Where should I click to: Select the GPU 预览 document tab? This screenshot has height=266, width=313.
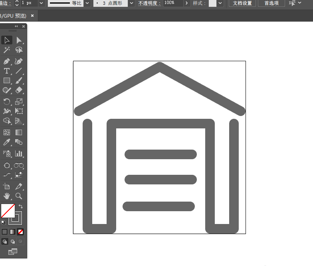click(x=13, y=16)
